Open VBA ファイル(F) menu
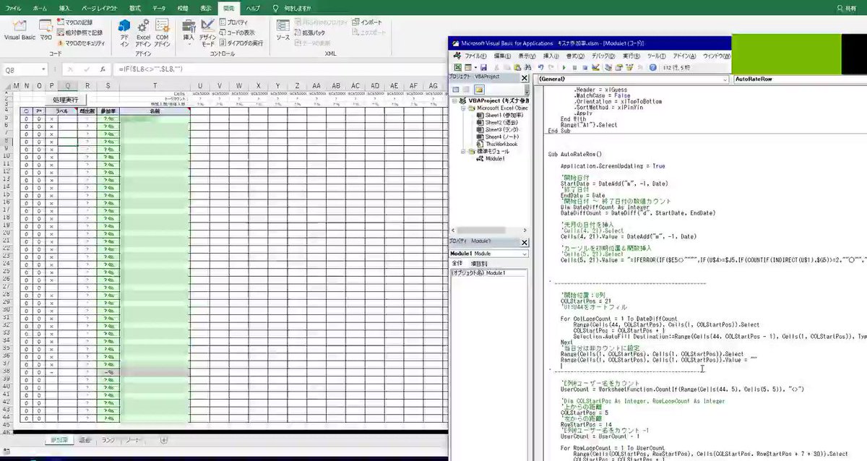 [476, 56]
